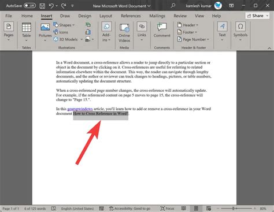
Task: Open the Help tab
Action: click(216, 16)
